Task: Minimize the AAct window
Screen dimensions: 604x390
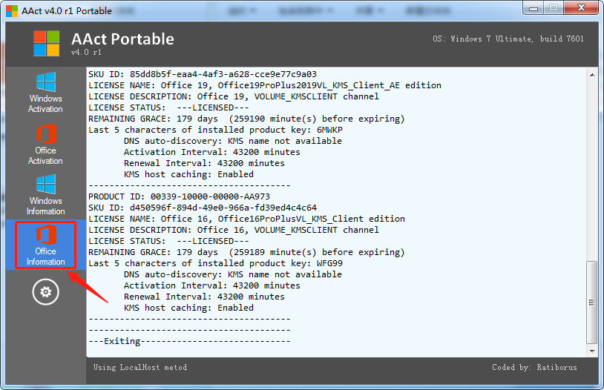Action: (534, 8)
